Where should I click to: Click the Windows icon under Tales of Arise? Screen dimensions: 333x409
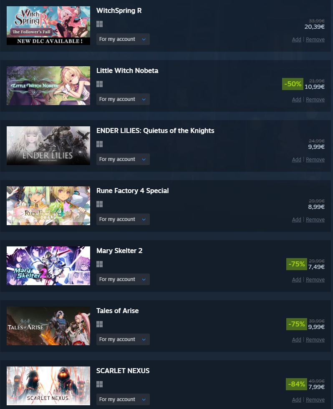(99, 324)
